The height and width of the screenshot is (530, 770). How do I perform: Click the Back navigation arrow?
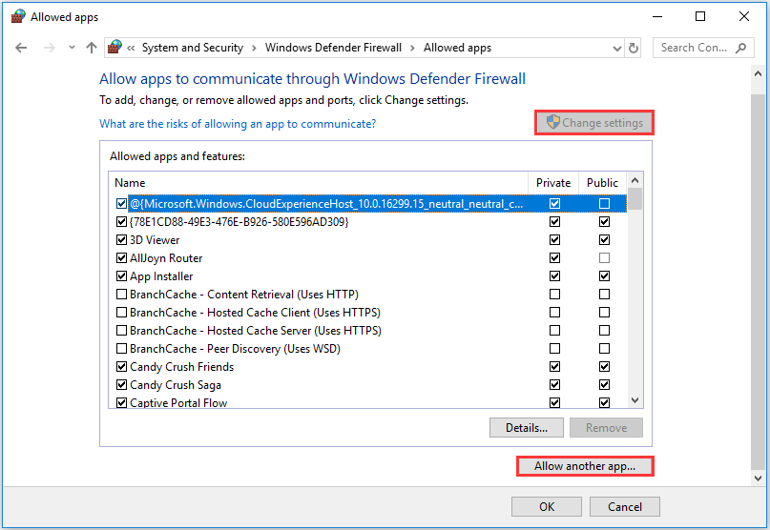21,48
